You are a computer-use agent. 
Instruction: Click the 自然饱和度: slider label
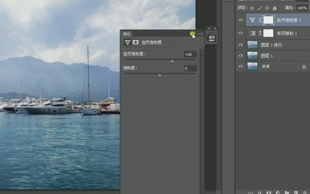(134, 54)
